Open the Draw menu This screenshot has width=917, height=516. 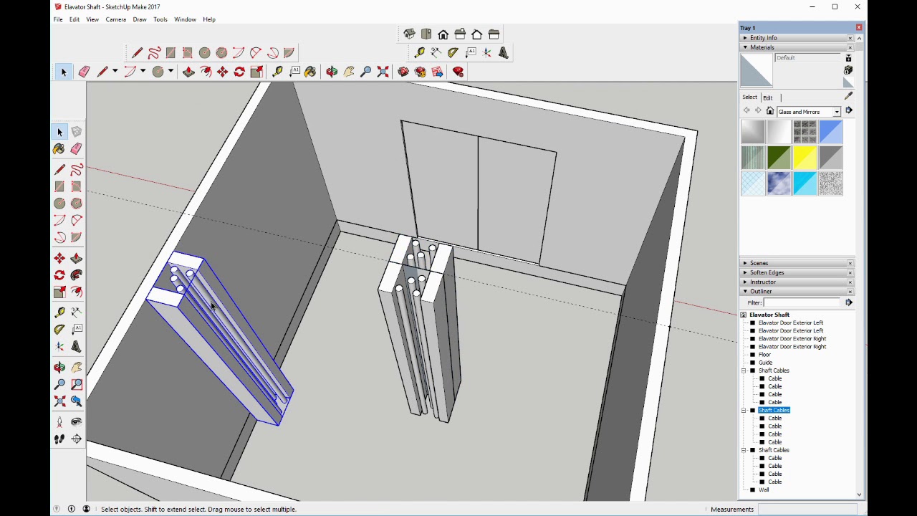coord(140,19)
